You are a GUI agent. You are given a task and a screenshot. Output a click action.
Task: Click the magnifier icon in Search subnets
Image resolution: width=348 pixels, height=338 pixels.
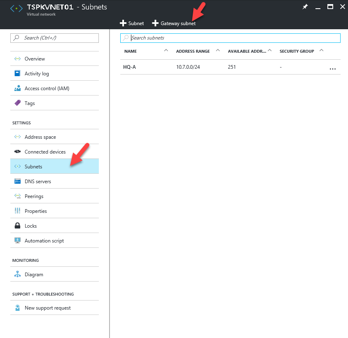click(126, 38)
